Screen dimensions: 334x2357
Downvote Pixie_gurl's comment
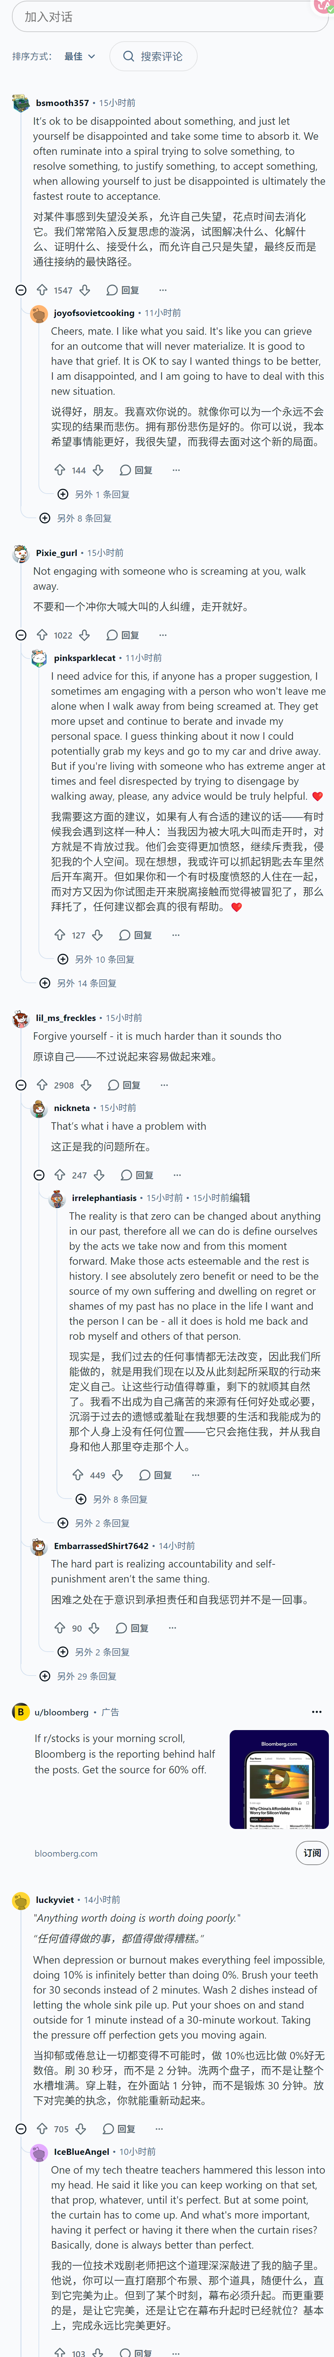pos(84,635)
